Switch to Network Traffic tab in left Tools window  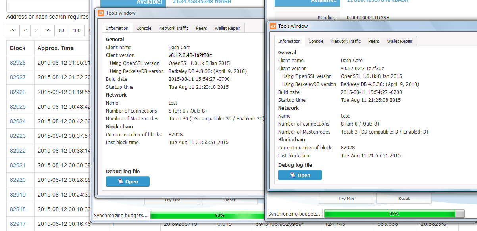click(174, 28)
